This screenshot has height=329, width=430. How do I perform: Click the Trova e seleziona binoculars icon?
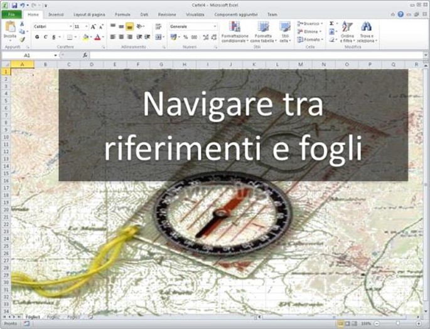(366, 27)
